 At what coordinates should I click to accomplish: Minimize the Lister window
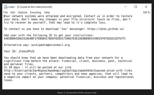(x=125, y=7)
